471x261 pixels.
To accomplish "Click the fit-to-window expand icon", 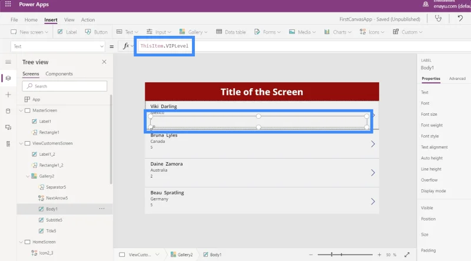I will pos(407,255).
